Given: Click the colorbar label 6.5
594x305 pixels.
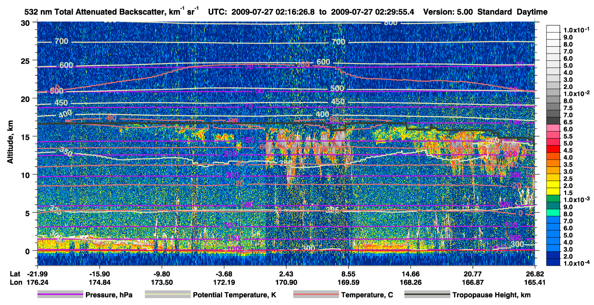Looking at the screenshot, I should coord(569,122).
